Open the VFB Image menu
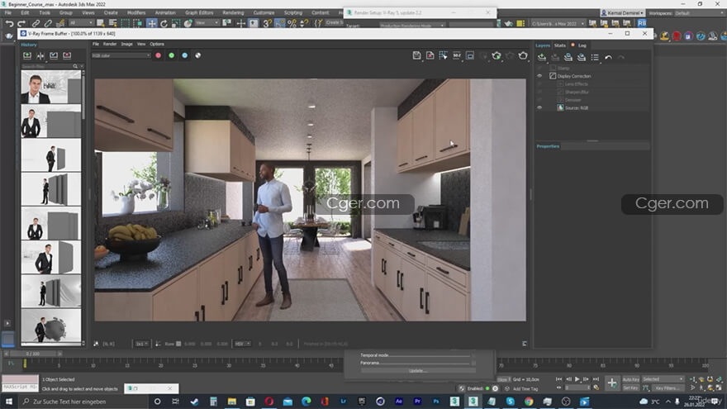The width and height of the screenshot is (727, 409). [126, 44]
